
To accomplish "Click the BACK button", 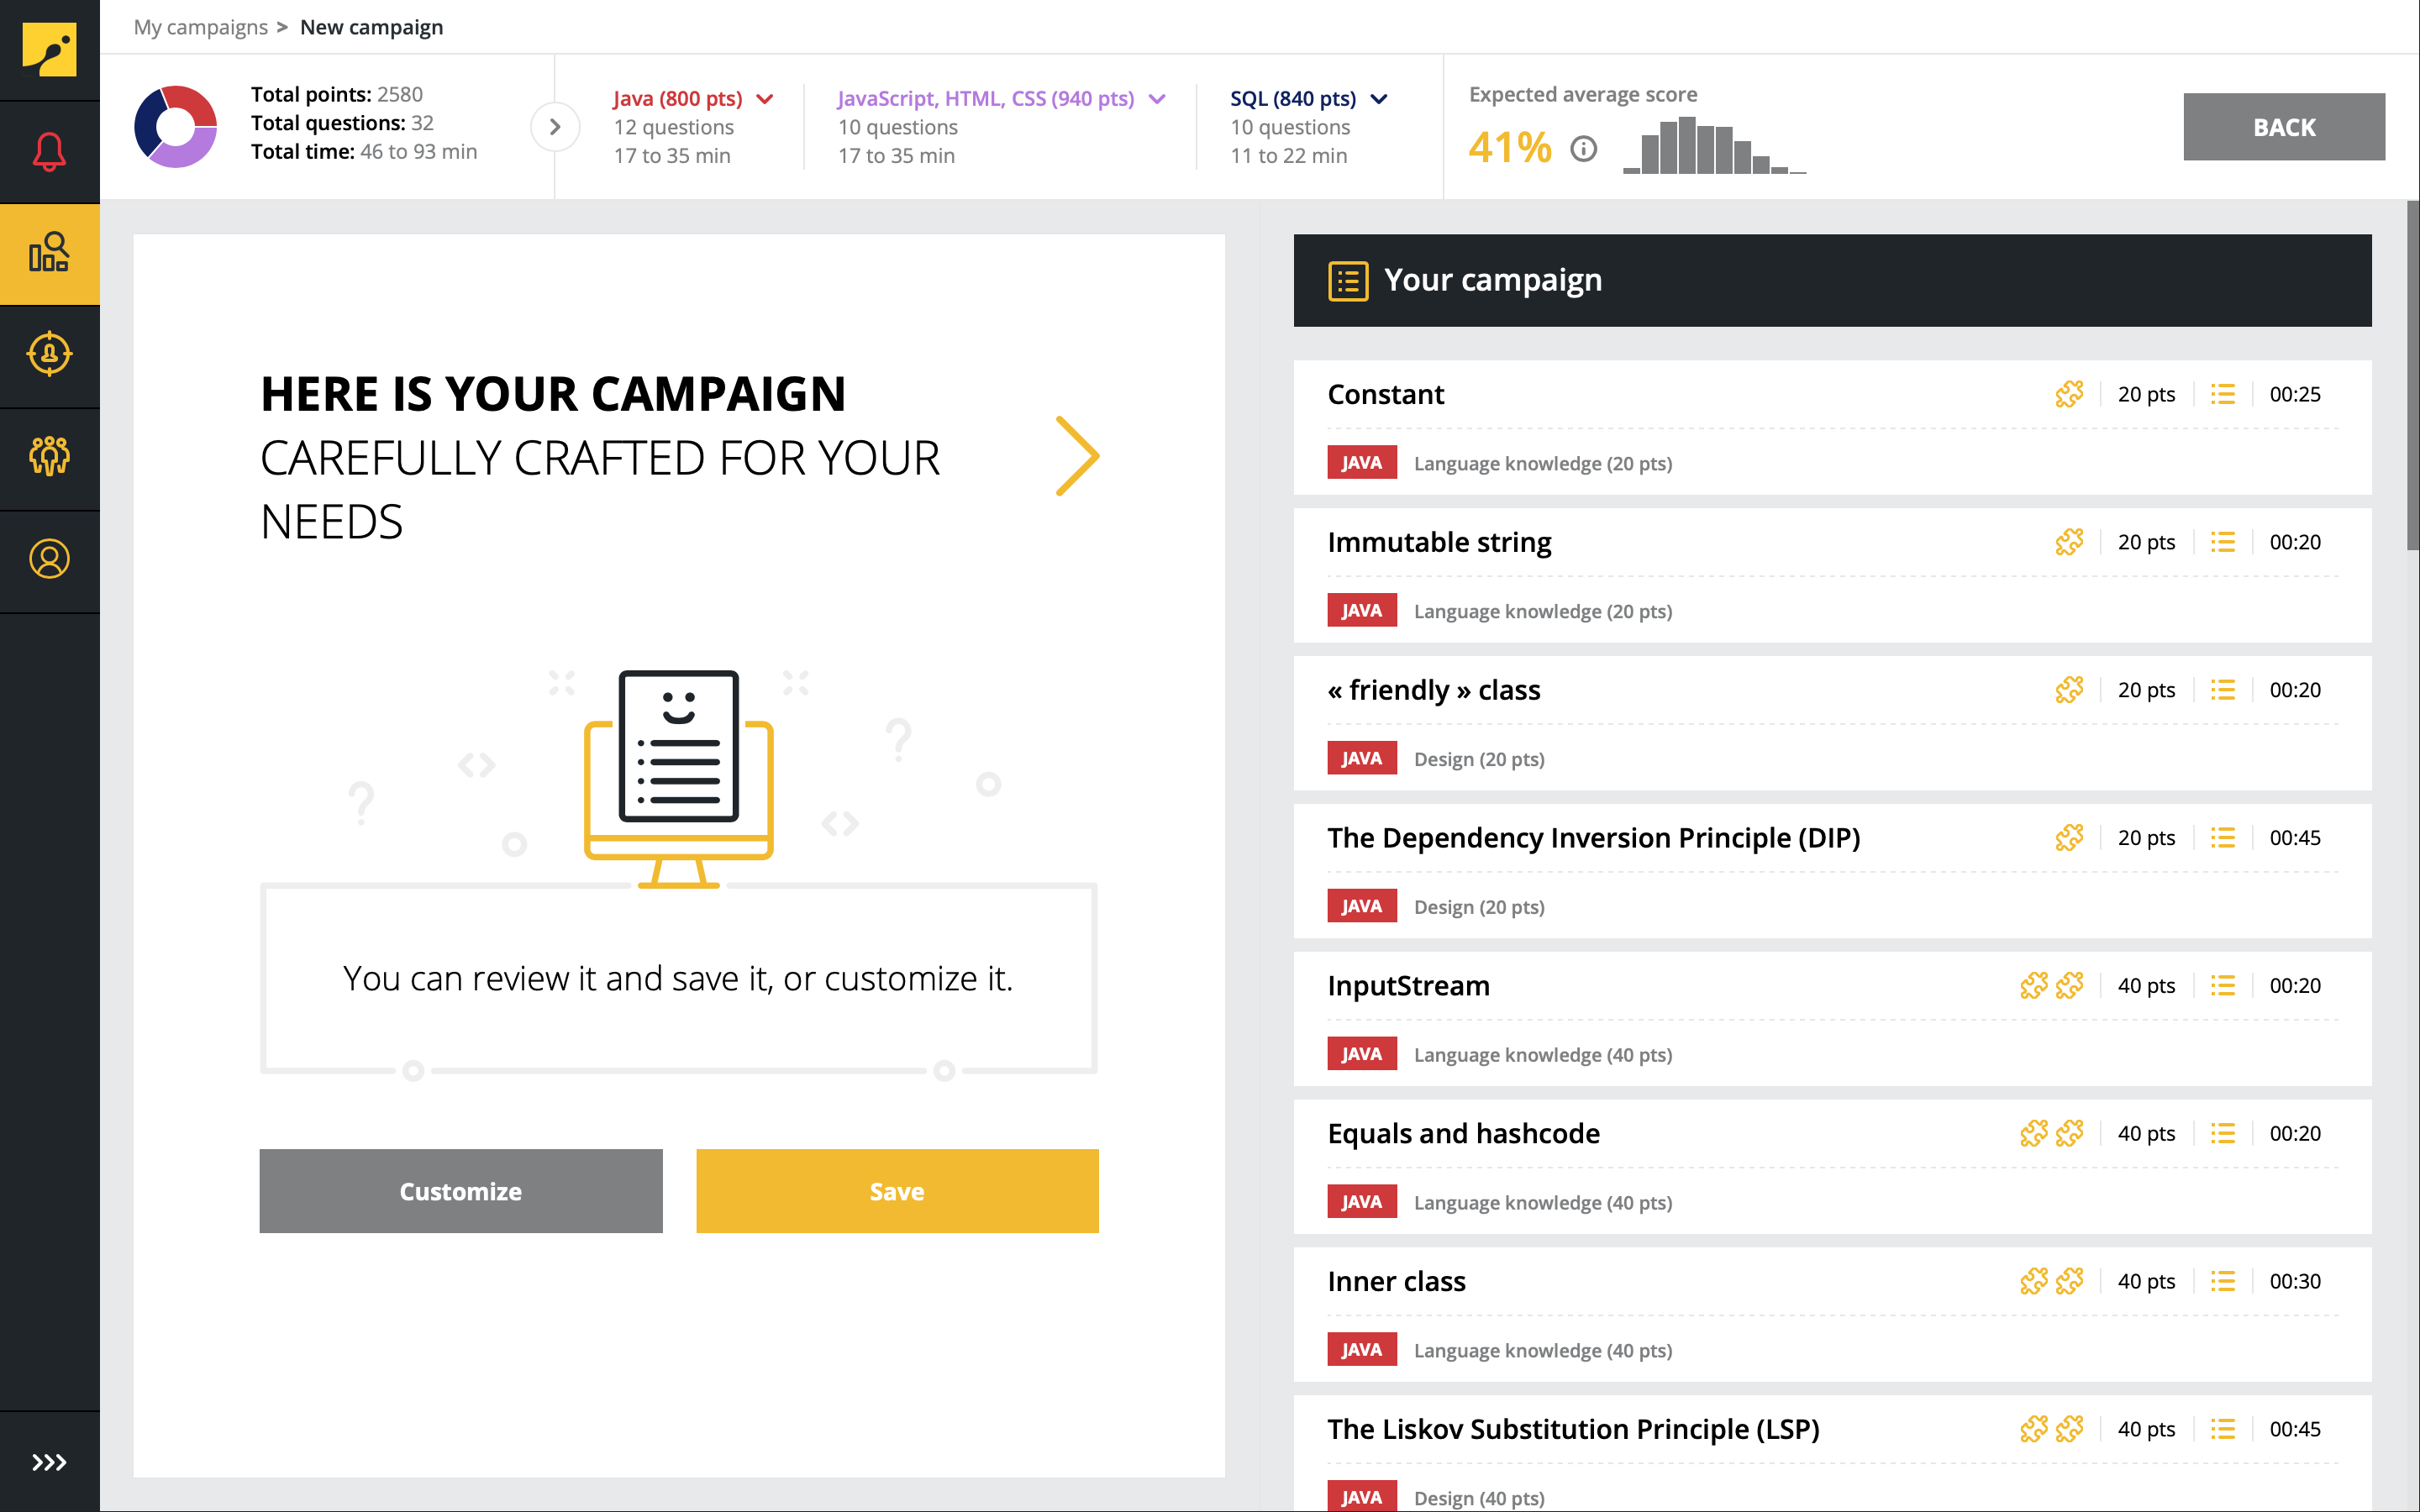I will click(x=2282, y=125).
